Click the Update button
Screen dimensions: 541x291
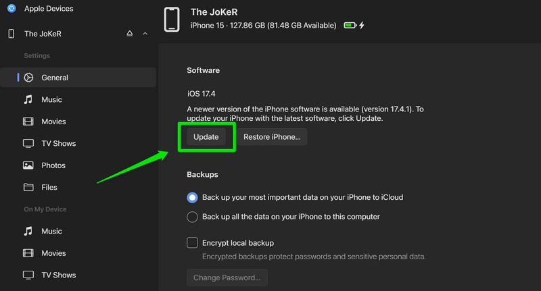click(x=206, y=136)
